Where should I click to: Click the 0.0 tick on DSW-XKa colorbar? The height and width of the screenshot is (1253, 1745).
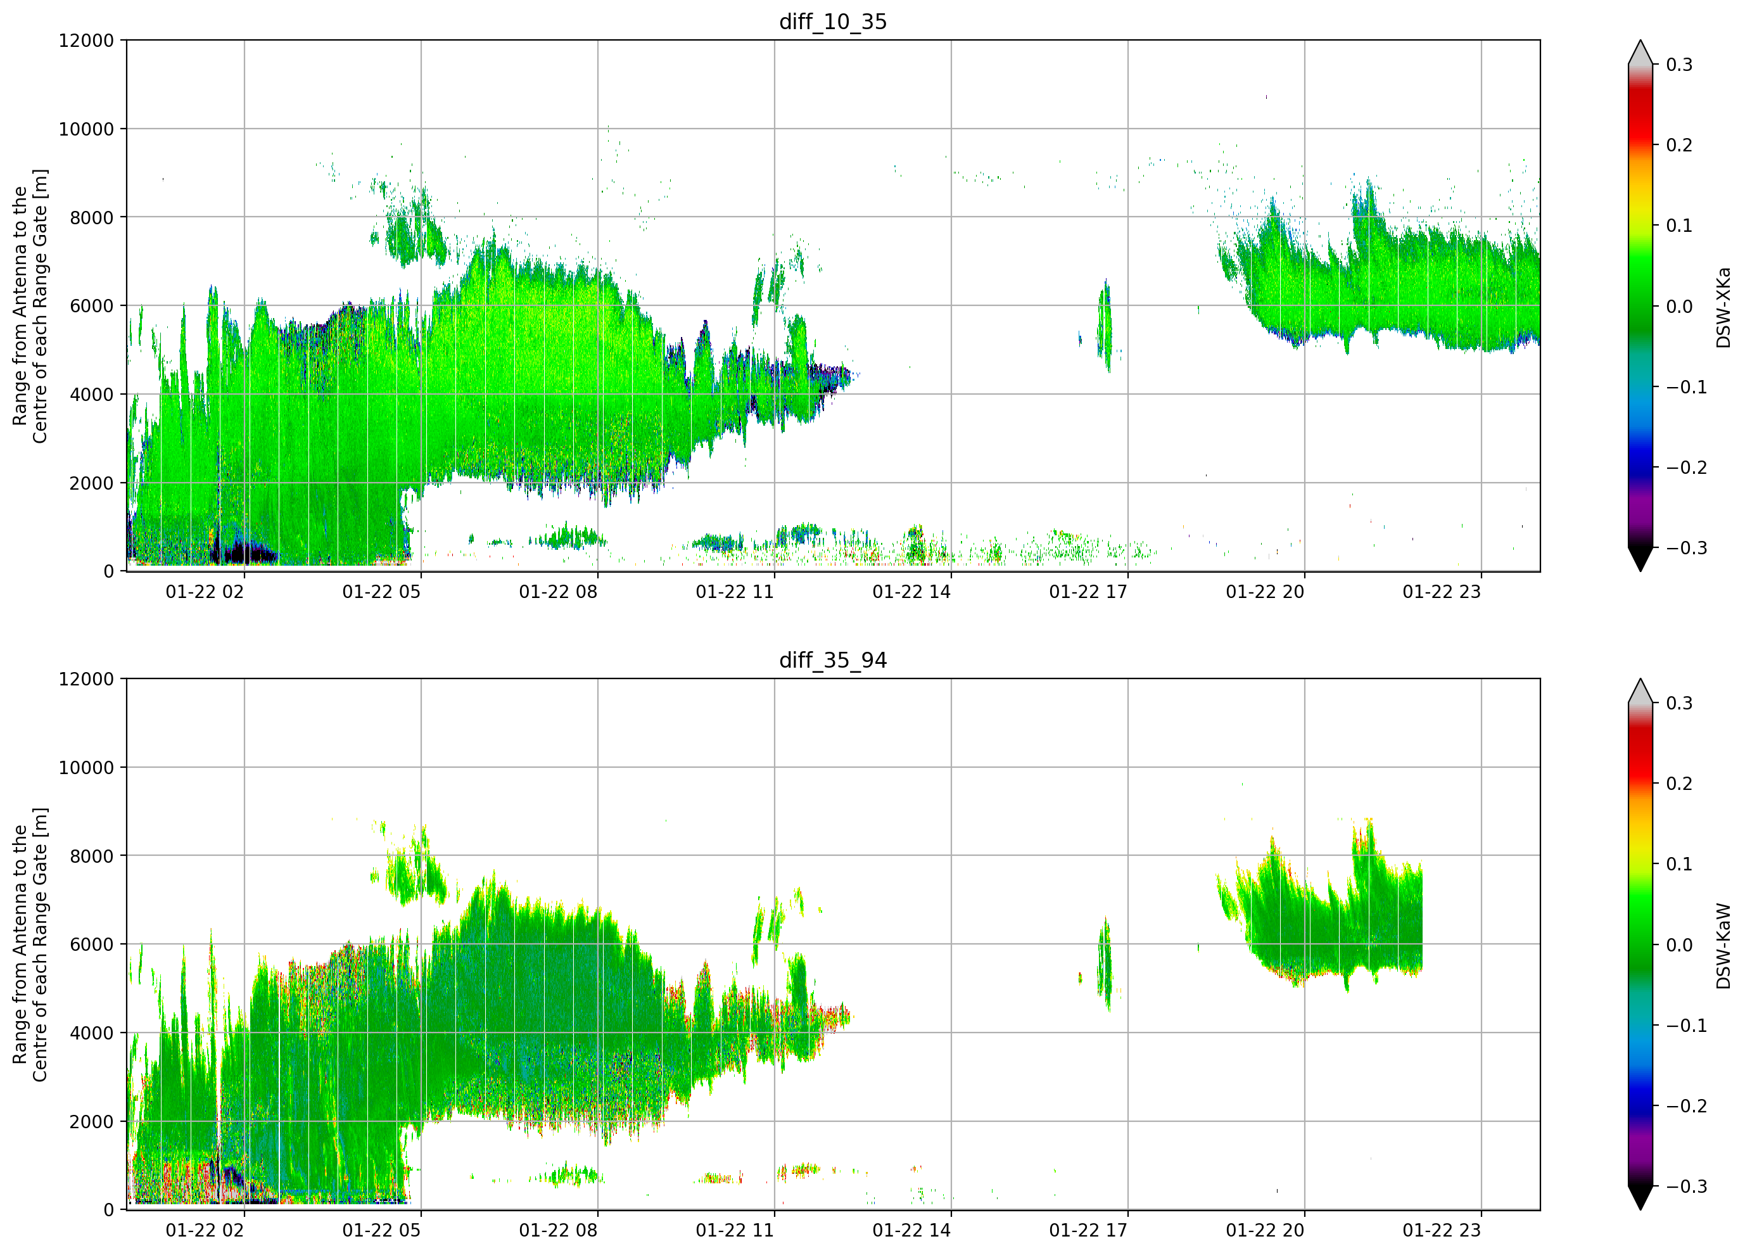[x=1680, y=307]
